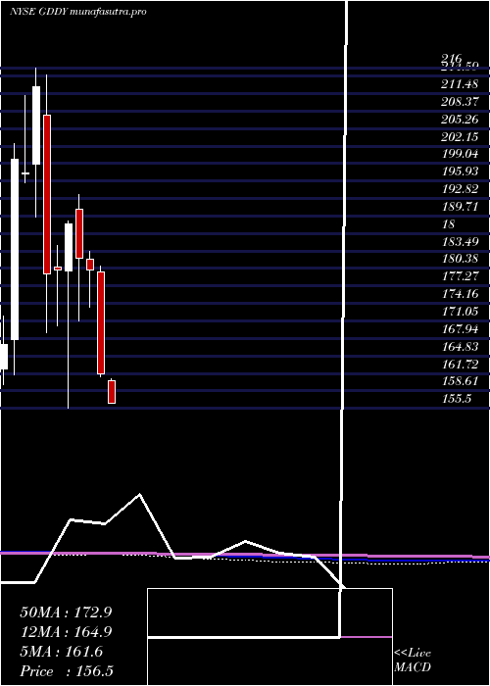Click the 180.38 price axis label
This screenshot has width=490, height=686.
tap(460, 259)
